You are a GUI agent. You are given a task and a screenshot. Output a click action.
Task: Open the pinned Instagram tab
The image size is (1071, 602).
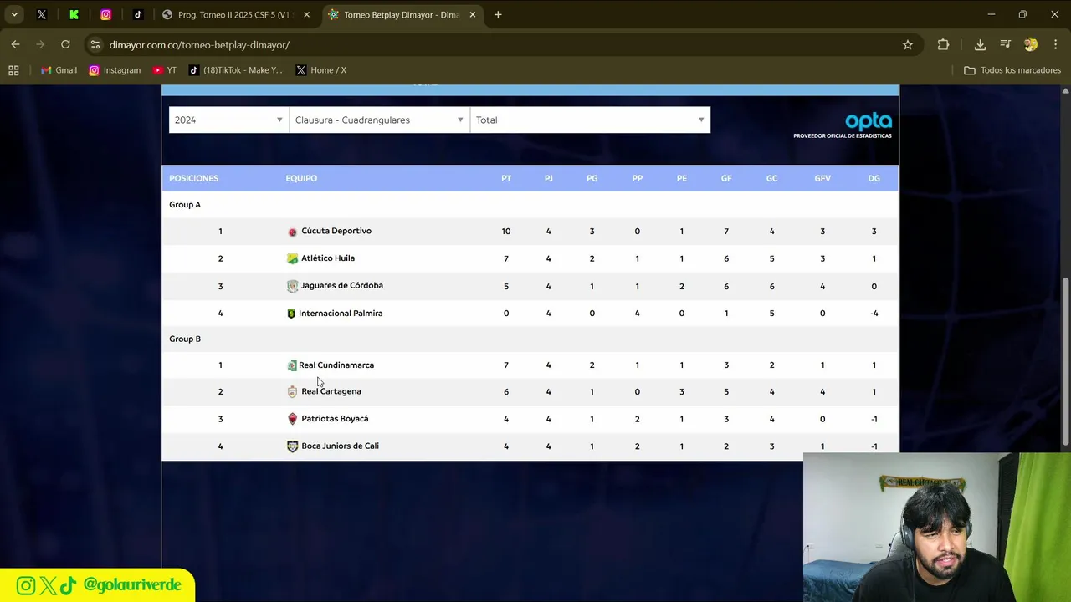point(105,14)
